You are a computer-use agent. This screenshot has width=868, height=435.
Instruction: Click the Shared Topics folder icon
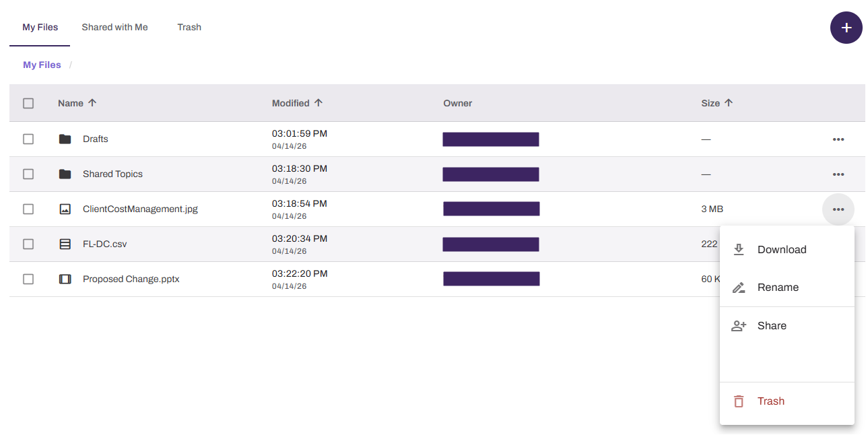coord(65,174)
